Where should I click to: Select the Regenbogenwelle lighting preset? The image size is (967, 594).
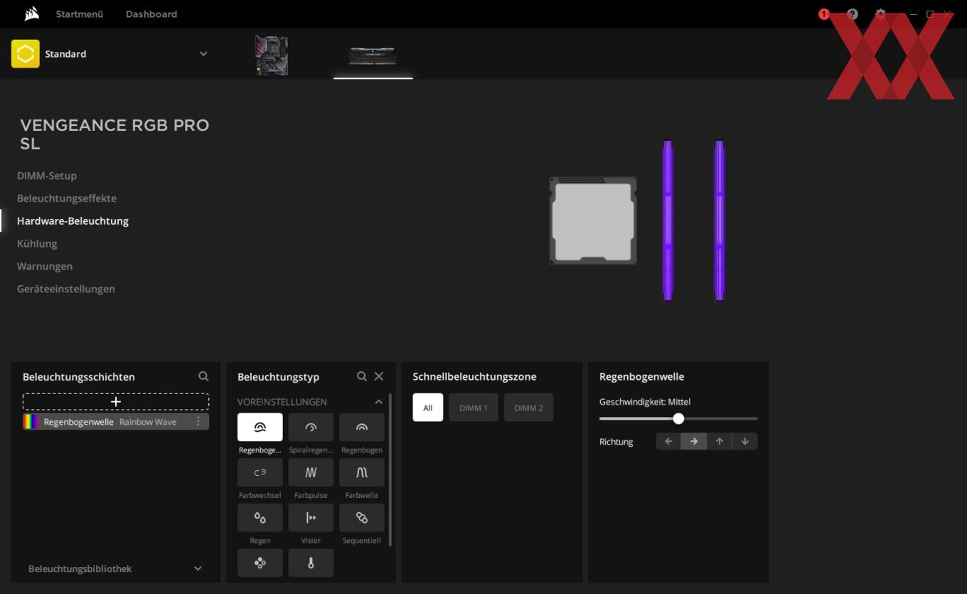(260, 427)
